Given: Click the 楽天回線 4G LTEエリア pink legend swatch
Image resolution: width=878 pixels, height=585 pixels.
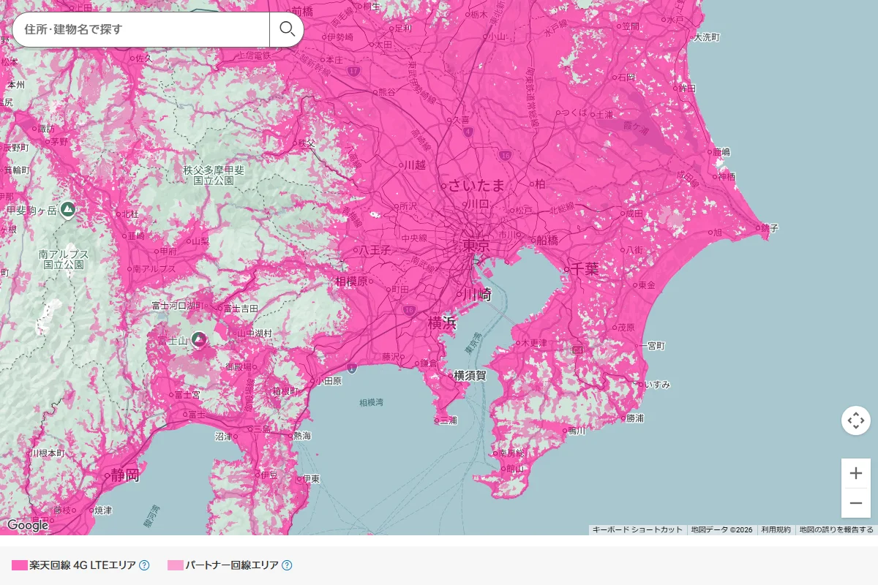Looking at the screenshot, I should [x=20, y=565].
